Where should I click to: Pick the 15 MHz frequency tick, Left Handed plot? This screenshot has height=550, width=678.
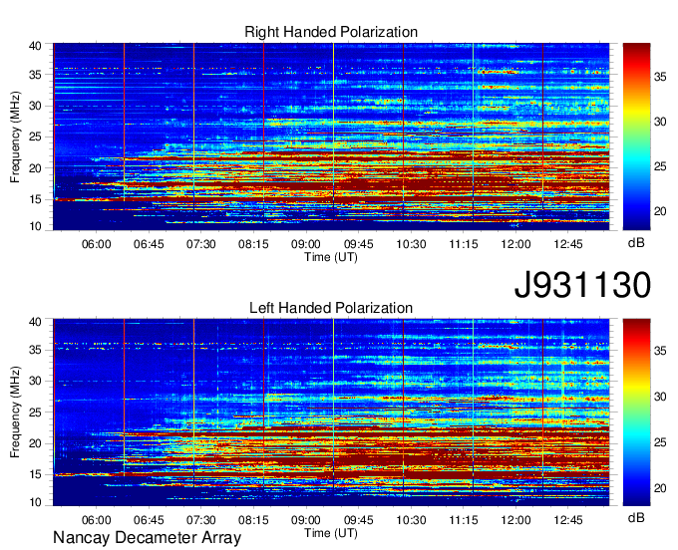click(x=35, y=475)
